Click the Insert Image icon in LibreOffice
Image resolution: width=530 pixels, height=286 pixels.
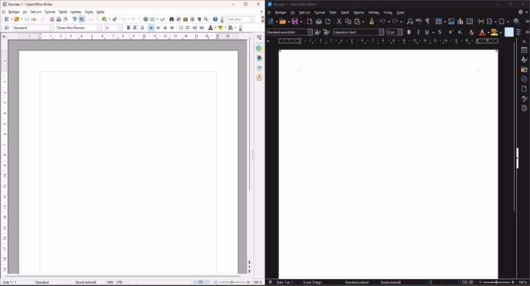tap(451, 21)
